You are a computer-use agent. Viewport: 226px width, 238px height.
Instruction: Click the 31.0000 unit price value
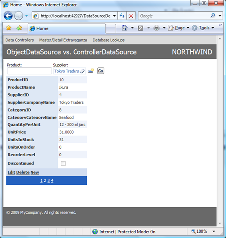coord(66,132)
